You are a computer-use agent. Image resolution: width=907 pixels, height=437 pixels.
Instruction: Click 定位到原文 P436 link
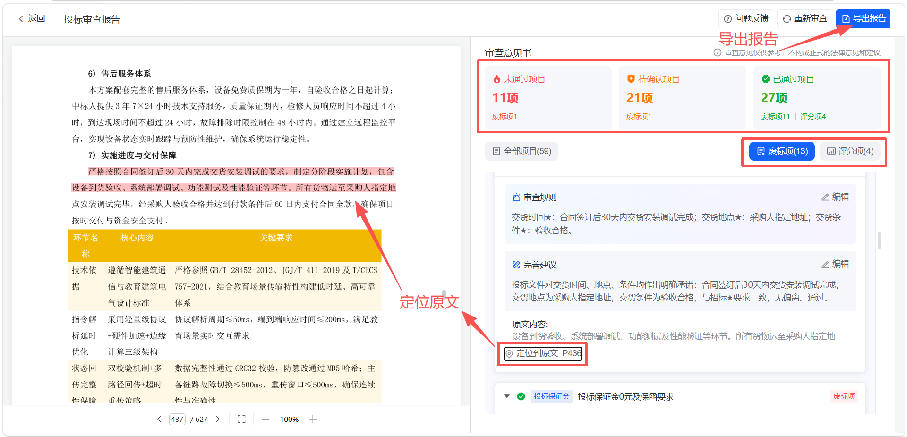click(543, 353)
